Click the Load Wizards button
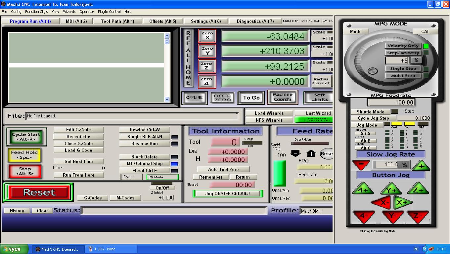This screenshot has width=450, height=254. pos(269,113)
